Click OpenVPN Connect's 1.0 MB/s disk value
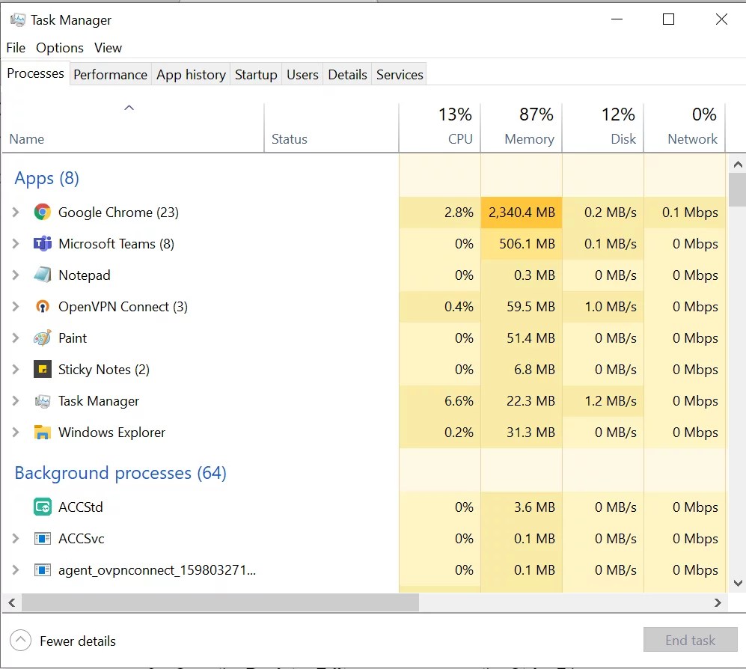Screen dimensions: 746x669 click(x=603, y=306)
